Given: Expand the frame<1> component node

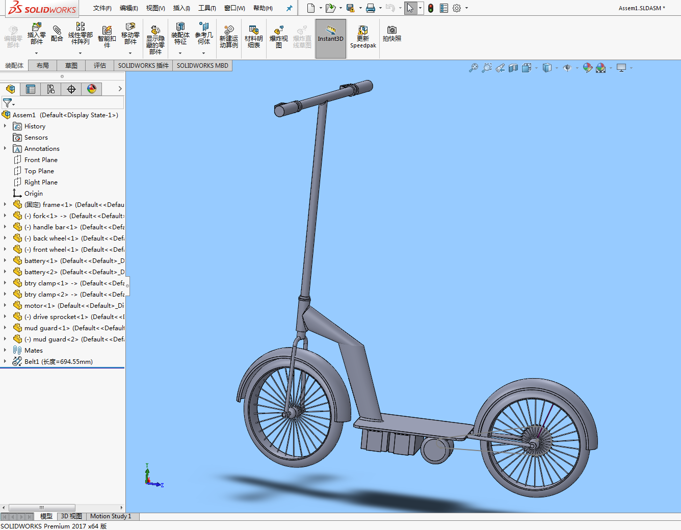Looking at the screenshot, I should [5, 204].
